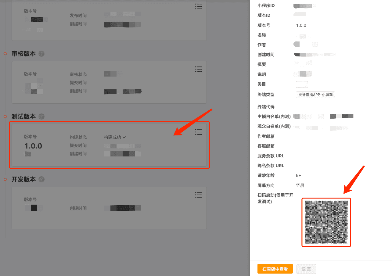The image size is (392, 276).
Task: Click the 扫码启动 QR code image
Action: pyautogui.click(x=326, y=222)
